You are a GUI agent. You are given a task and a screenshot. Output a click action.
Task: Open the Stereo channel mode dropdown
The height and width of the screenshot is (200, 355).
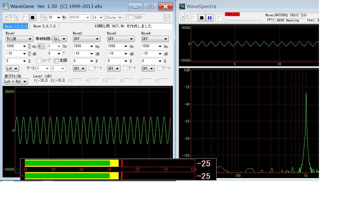[114, 18]
